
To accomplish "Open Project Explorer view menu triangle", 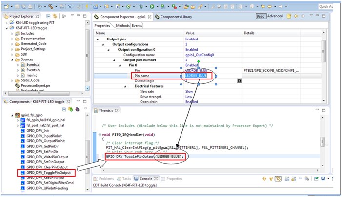I will [72, 15].
